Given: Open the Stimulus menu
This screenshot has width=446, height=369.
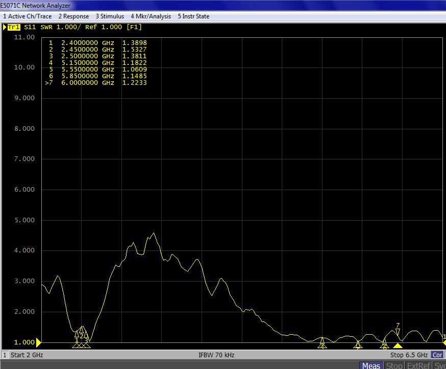Looking at the screenshot, I should (x=110, y=16).
